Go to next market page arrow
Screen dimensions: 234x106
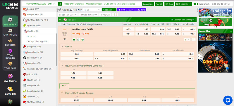194,39
